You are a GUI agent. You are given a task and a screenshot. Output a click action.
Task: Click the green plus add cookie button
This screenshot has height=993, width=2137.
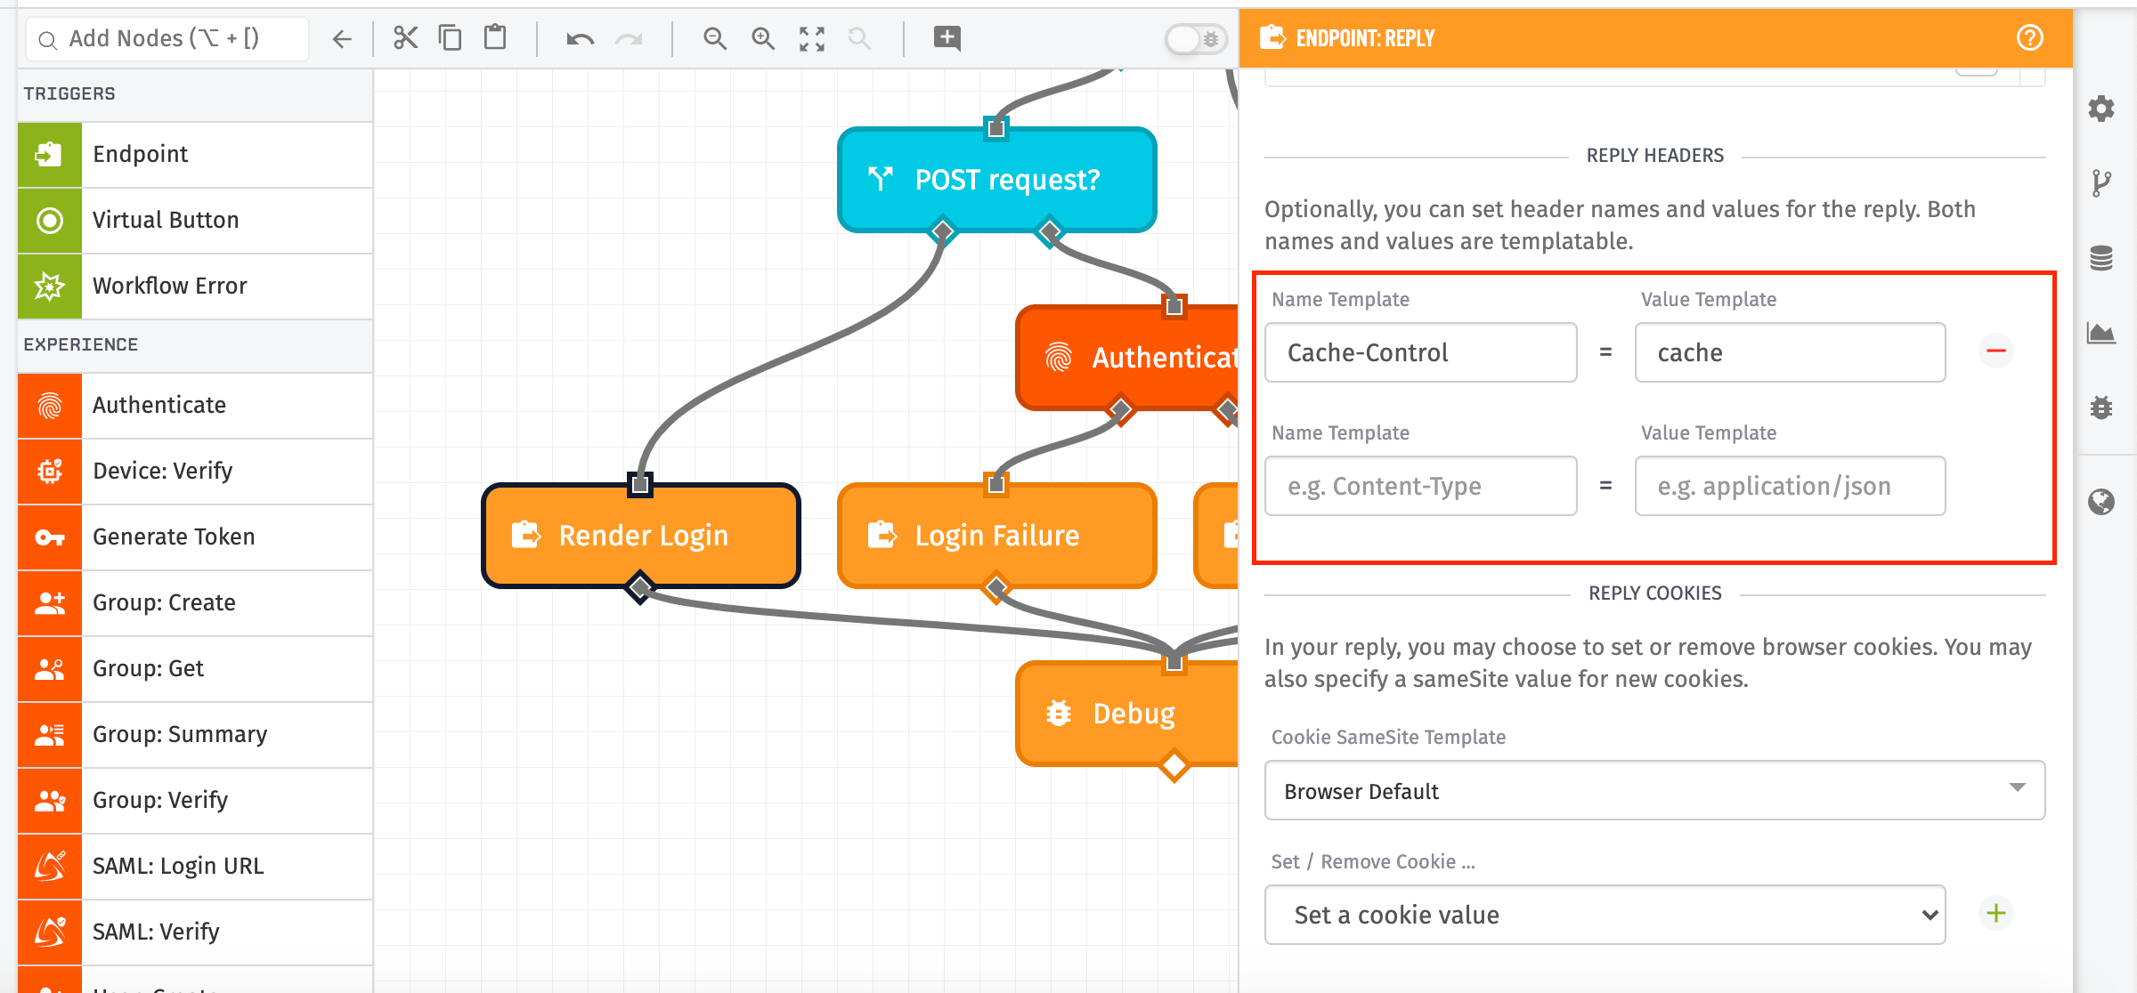click(x=1996, y=913)
